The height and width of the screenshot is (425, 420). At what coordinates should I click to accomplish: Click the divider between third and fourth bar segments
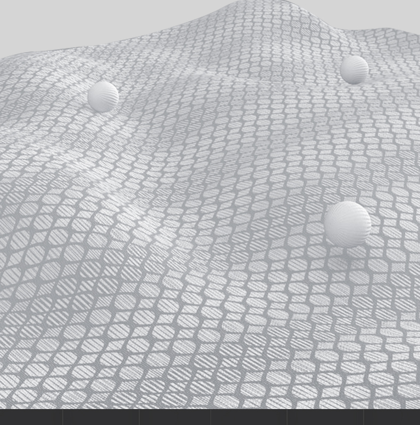pyautogui.click(x=211, y=417)
